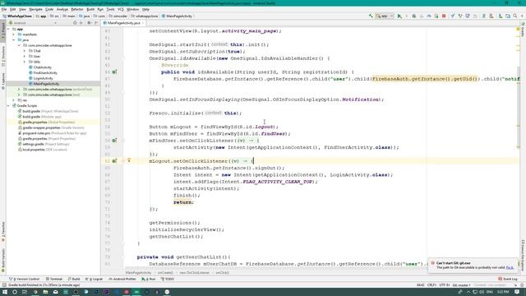The height and width of the screenshot is (296, 526).
Task: Open the Logcat tool window button
Action: [x=94, y=279]
